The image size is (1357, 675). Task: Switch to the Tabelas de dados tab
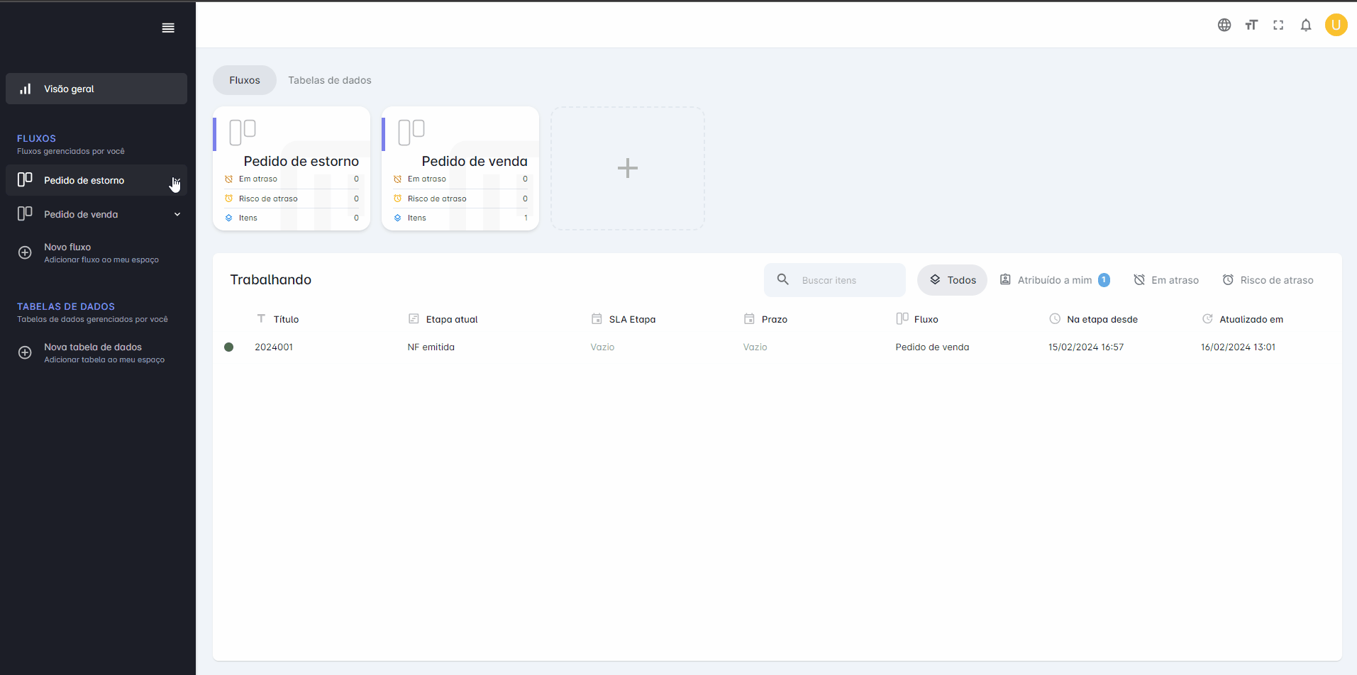pyautogui.click(x=330, y=80)
